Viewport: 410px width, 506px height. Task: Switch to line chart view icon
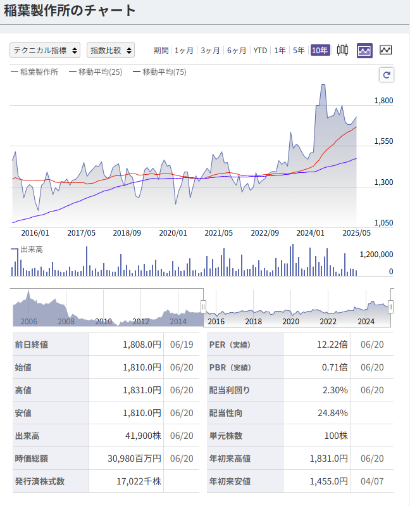[385, 50]
